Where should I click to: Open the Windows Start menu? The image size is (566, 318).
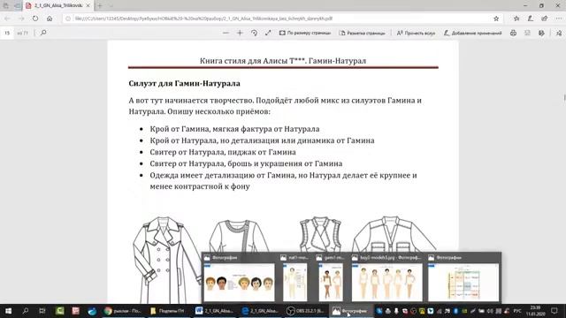coord(8,311)
